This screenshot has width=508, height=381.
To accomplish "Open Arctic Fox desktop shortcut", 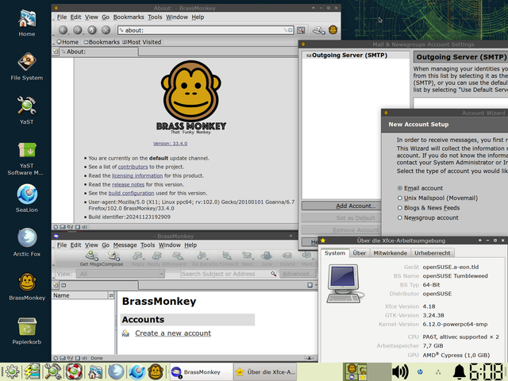I will (27, 242).
